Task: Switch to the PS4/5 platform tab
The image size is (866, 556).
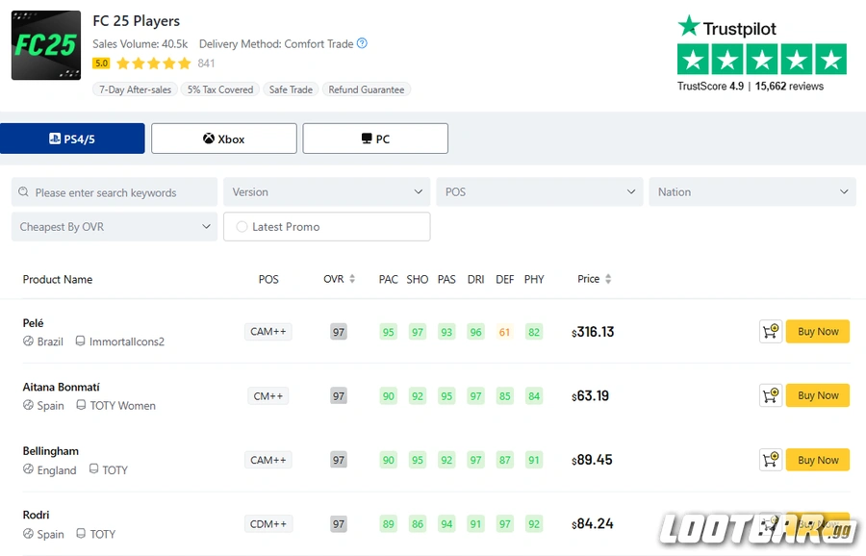Action: [x=72, y=139]
